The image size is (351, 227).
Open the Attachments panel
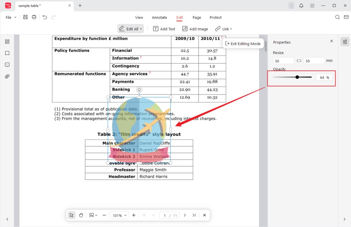click(7, 76)
